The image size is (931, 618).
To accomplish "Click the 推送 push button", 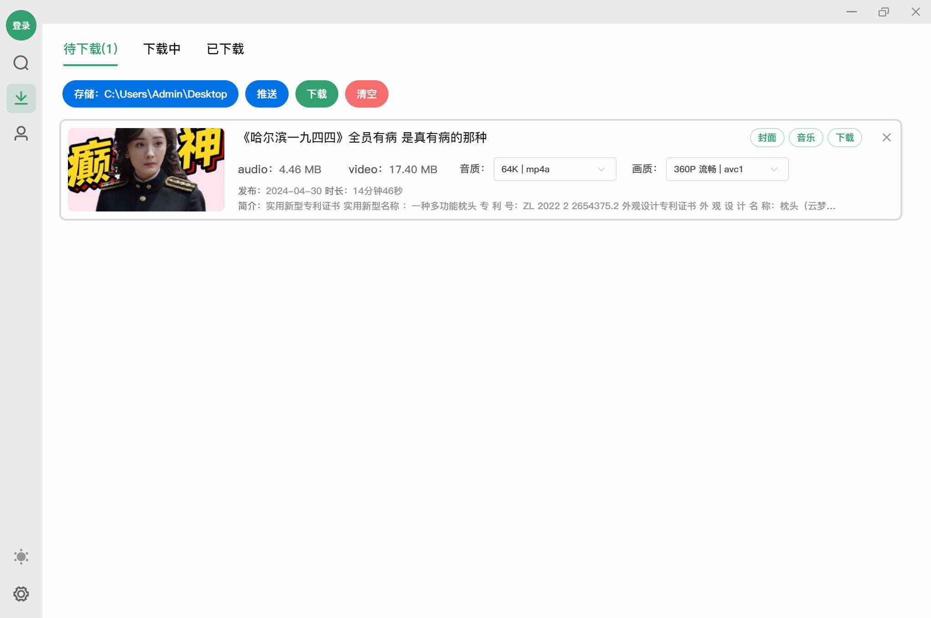I will click(x=267, y=94).
